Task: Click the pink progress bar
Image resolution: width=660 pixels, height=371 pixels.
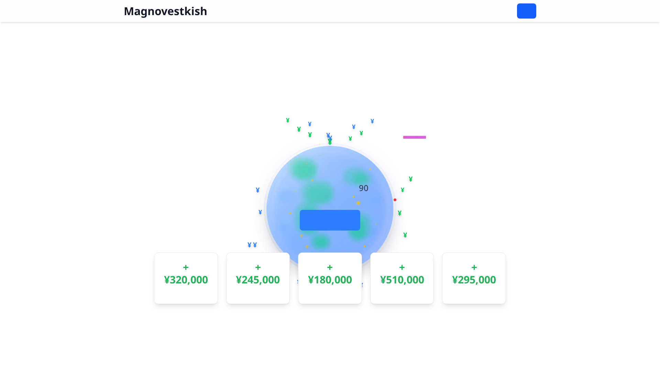Action: coord(415,137)
